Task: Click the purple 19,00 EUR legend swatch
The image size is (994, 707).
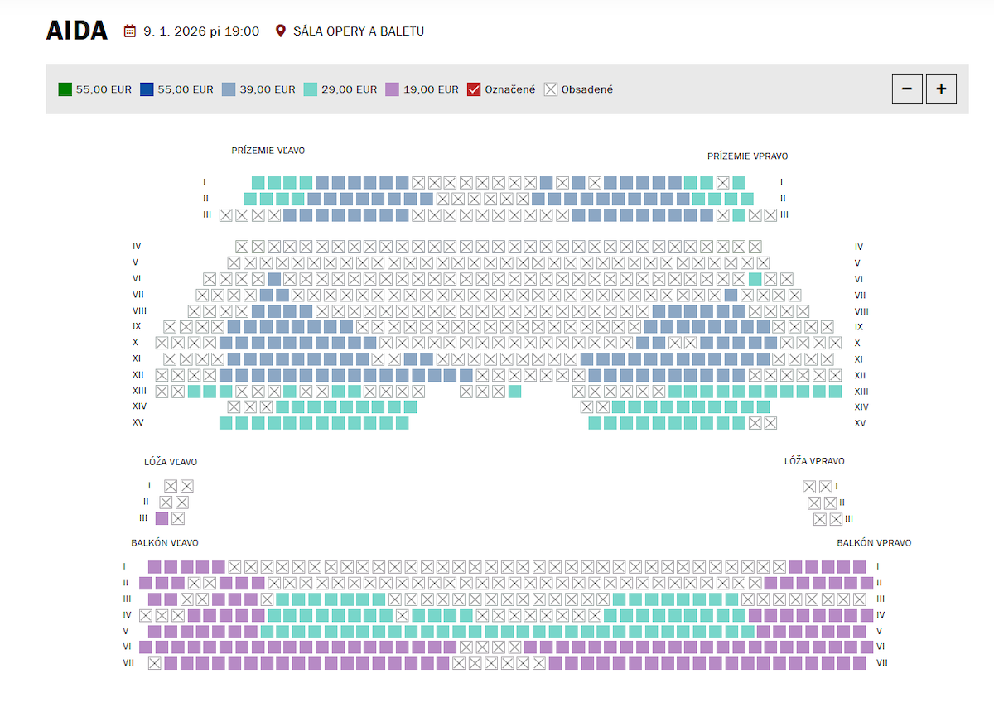Action: point(393,89)
